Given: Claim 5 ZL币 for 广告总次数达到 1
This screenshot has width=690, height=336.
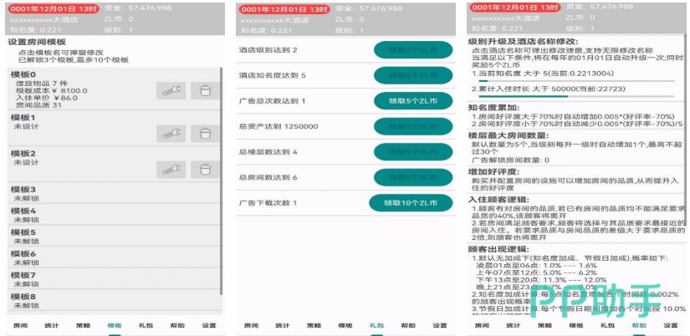Looking at the screenshot, I should tap(411, 101).
